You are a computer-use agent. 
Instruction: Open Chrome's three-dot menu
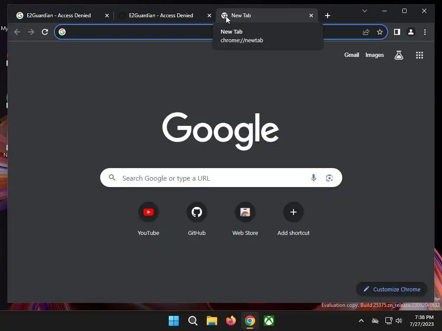[425, 32]
